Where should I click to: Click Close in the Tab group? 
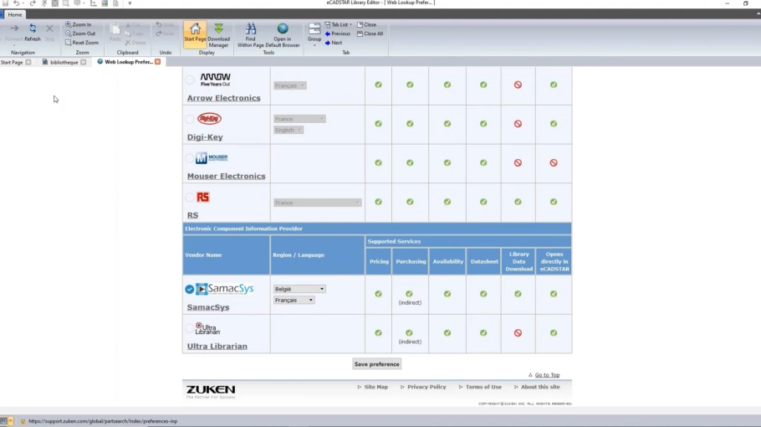[366, 24]
